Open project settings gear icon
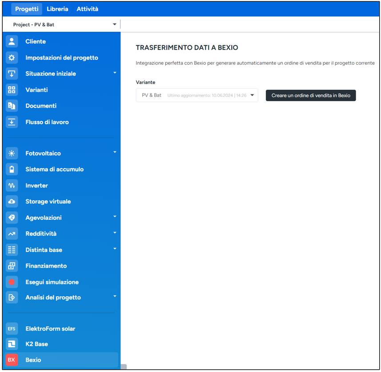Viewport: 381px width, 372px height. coord(12,58)
